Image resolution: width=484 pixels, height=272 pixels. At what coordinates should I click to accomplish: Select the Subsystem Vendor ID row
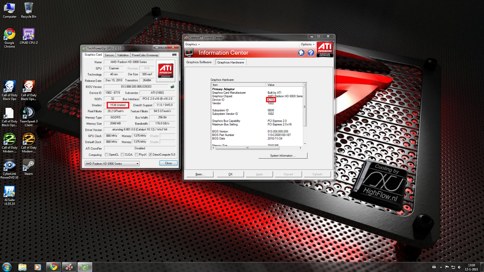[x=257, y=114]
